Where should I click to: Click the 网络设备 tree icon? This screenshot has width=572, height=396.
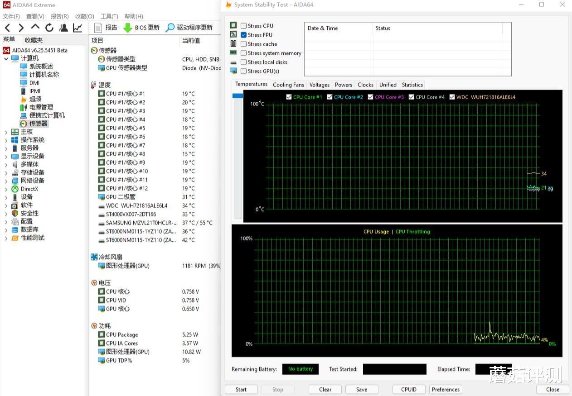[15, 181]
